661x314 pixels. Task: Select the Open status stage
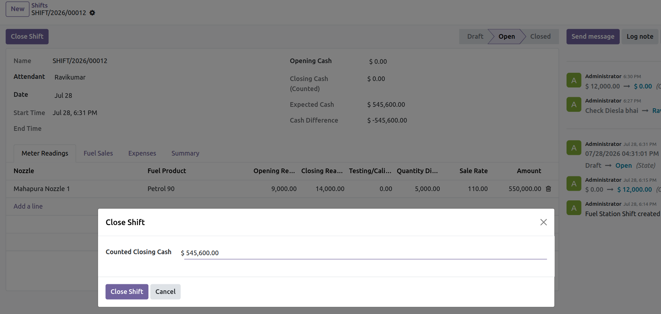pos(507,37)
